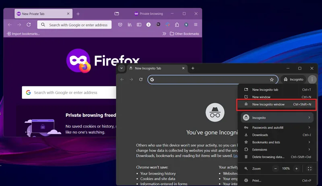Image resolution: width=322 pixels, height=186 pixels.
Task: Open a new tab in Firefox
Action: 78,14
